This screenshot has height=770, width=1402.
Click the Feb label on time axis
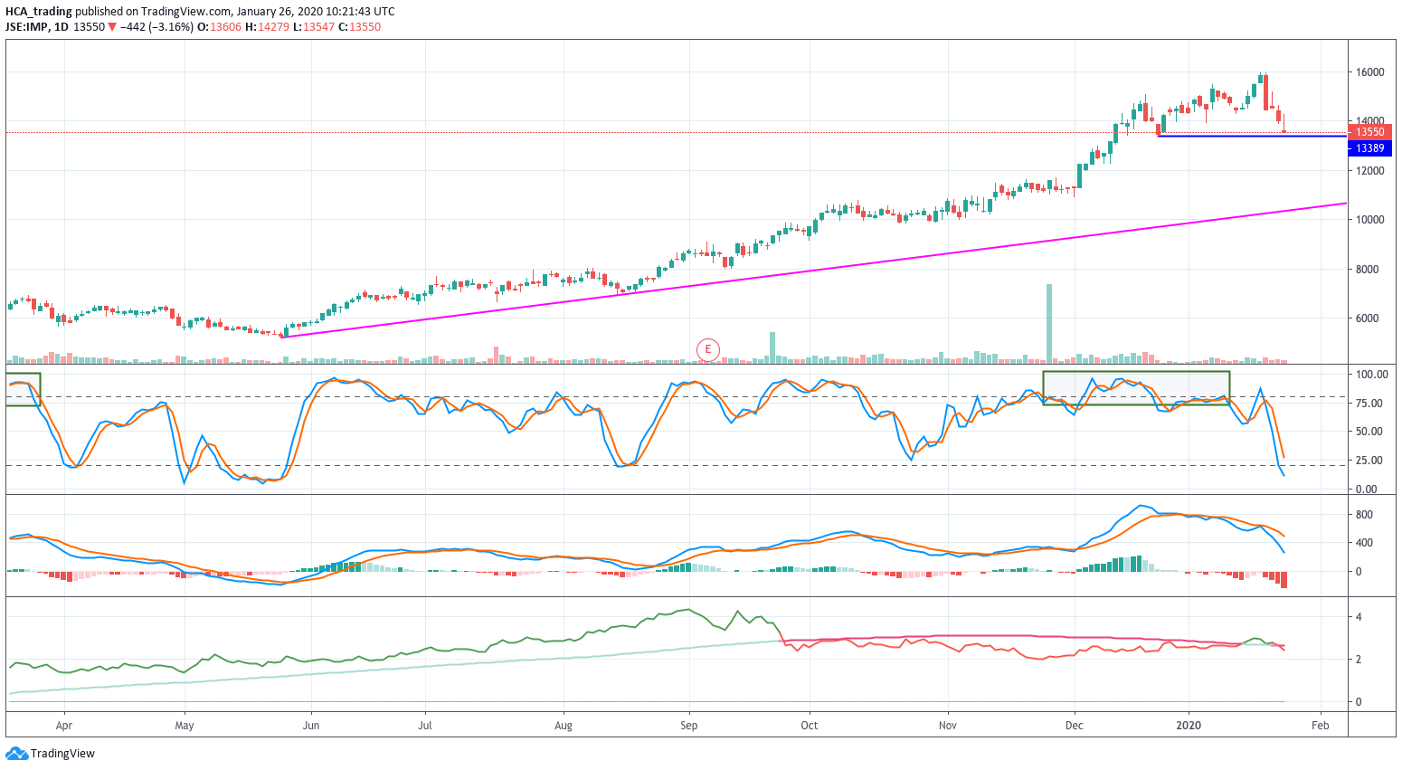tap(1321, 726)
